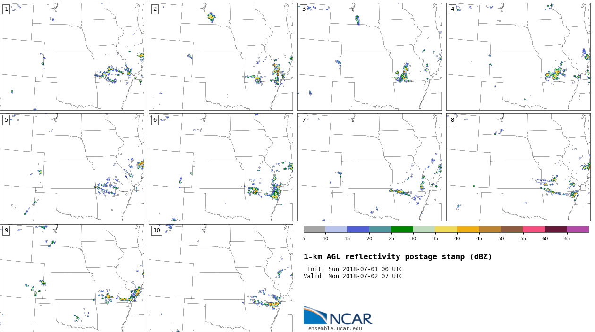Click the blue 15–20 dBZ swatch
This screenshot has height=332, width=595.
(358, 229)
